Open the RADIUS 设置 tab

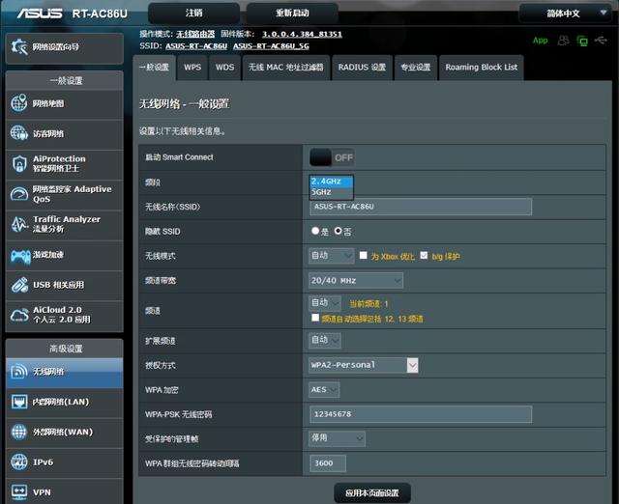pos(362,68)
